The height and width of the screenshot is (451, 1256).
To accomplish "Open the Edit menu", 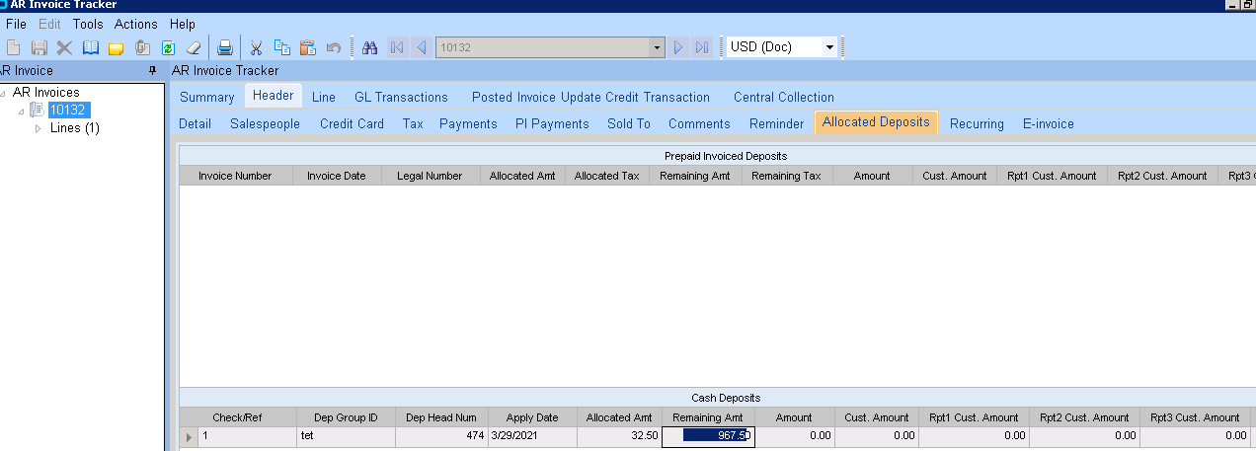I will [49, 24].
